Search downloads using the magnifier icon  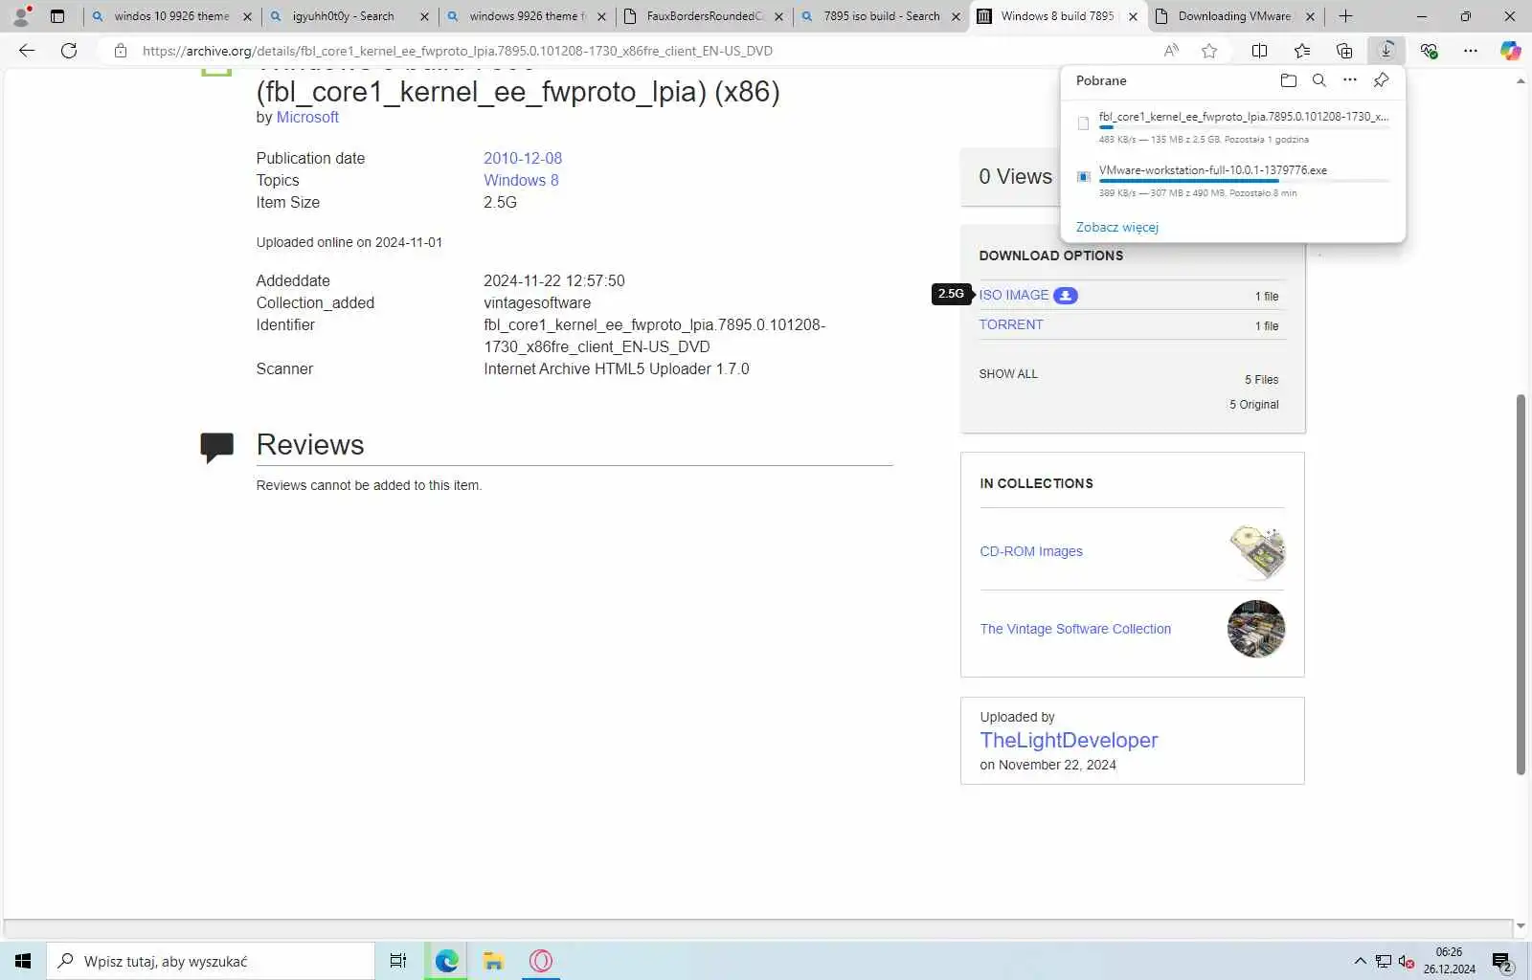point(1319,80)
